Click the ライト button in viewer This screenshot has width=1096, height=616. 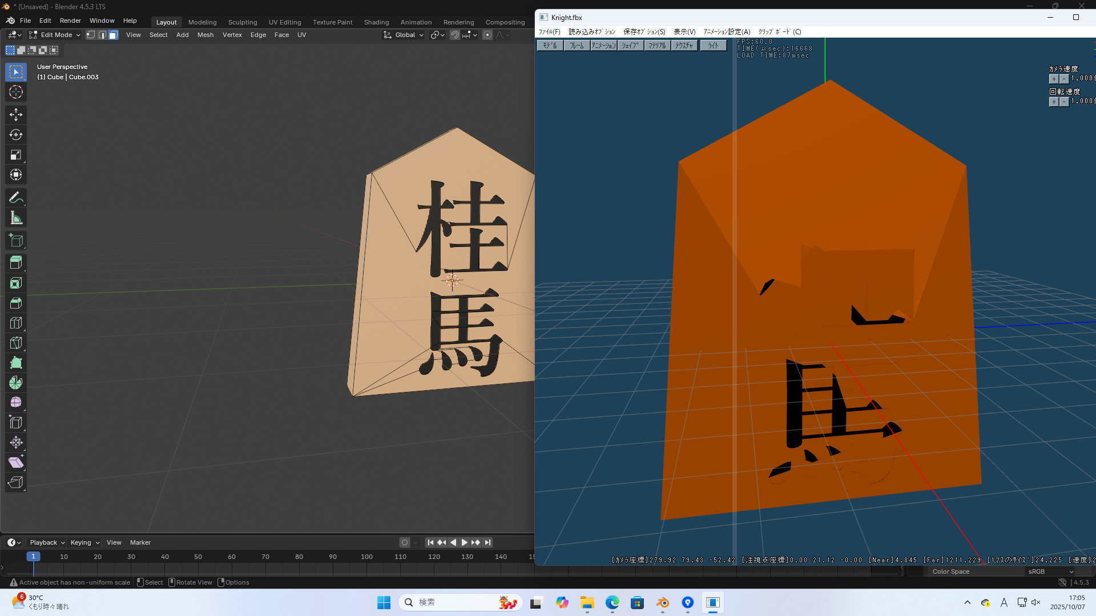click(713, 46)
